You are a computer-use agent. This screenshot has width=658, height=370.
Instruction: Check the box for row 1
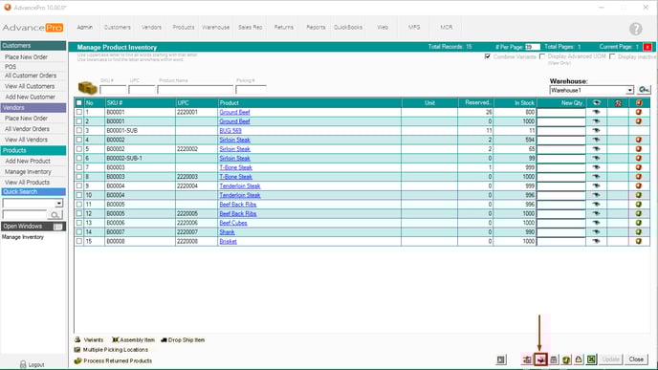78,112
